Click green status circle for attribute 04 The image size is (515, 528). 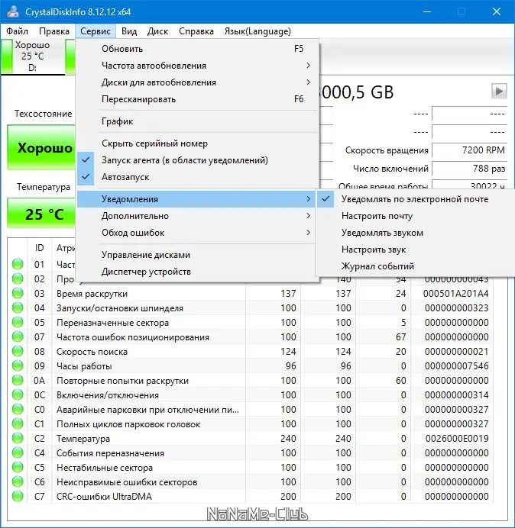pos(18,307)
